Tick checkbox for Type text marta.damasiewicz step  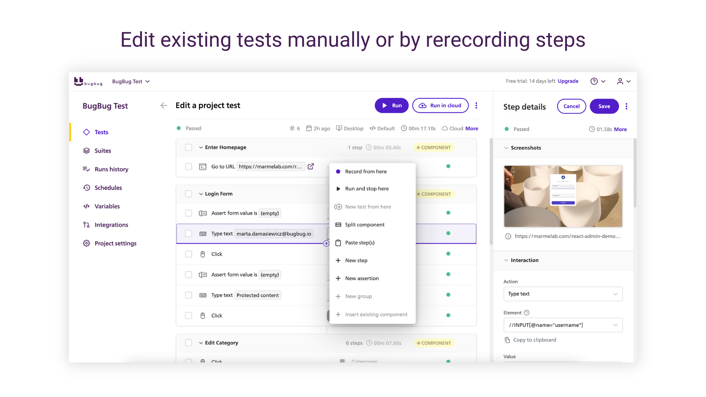(189, 234)
